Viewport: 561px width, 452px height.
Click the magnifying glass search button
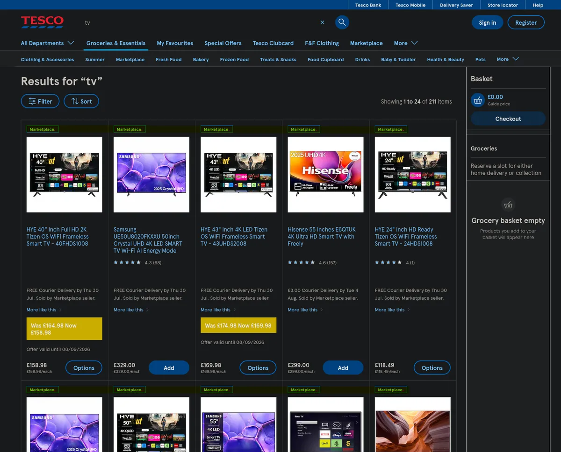coord(342,22)
